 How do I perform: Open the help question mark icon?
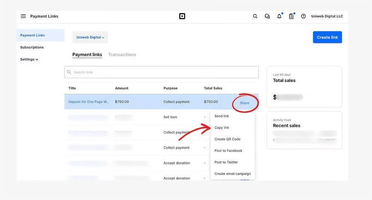303,16
